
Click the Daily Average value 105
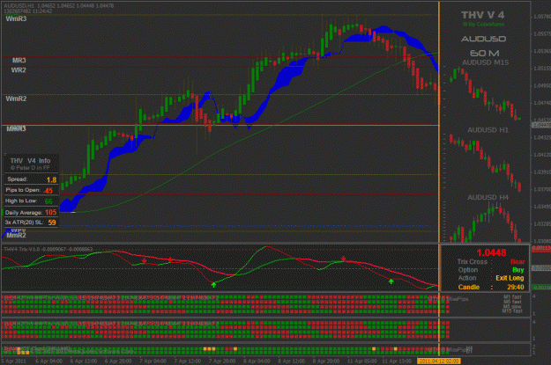click(x=50, y=213)
